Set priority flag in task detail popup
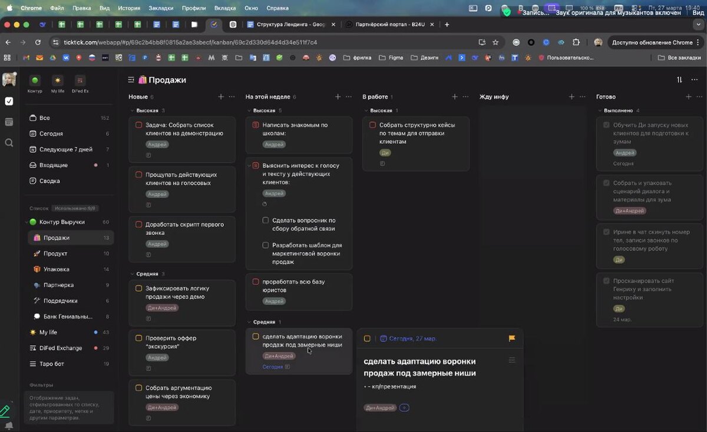 pyautogui.click(x=511, y=338)
